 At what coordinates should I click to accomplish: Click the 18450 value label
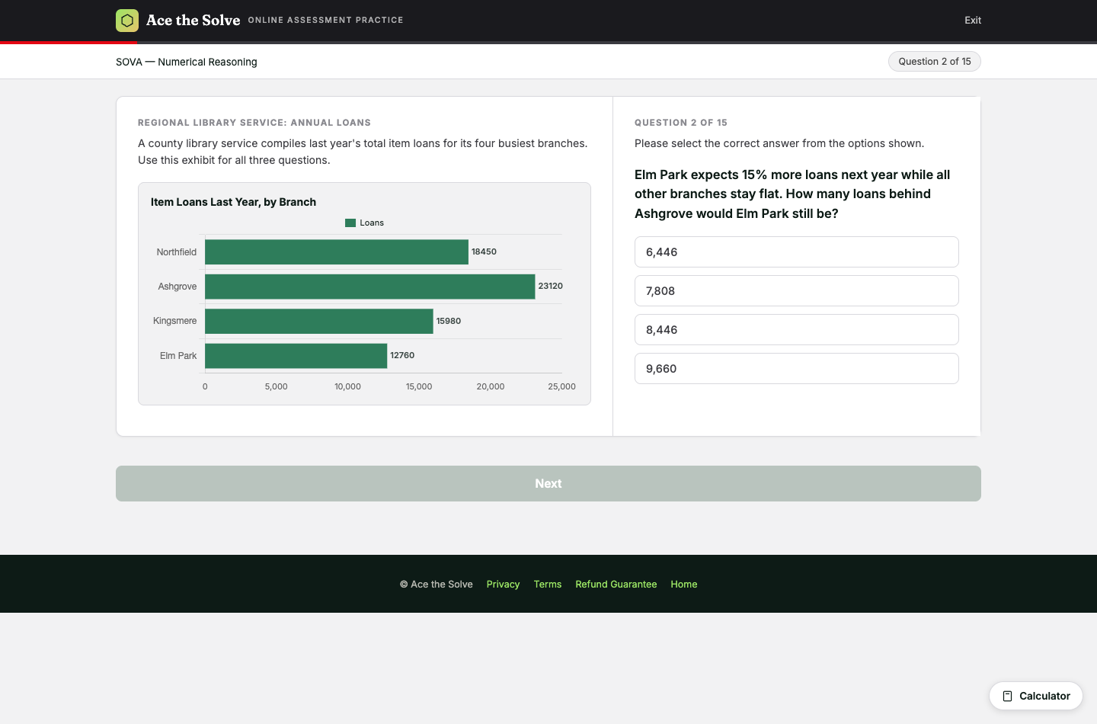pyautogui.click(x=484, y=251)
